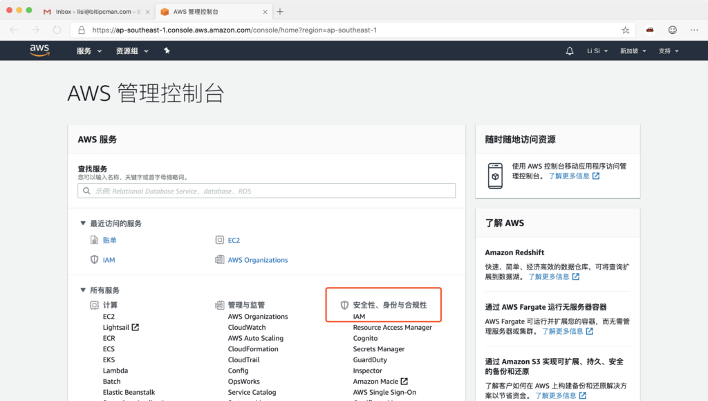Open AWS Single Sign-On service
The height and width of the screenshot is (401, 708).
(x=384, y=393)
